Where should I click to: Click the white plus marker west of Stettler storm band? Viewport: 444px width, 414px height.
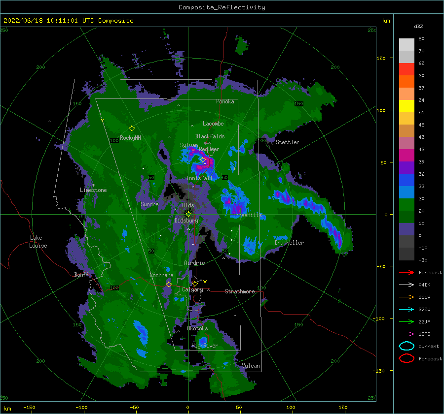click(279, 198)
